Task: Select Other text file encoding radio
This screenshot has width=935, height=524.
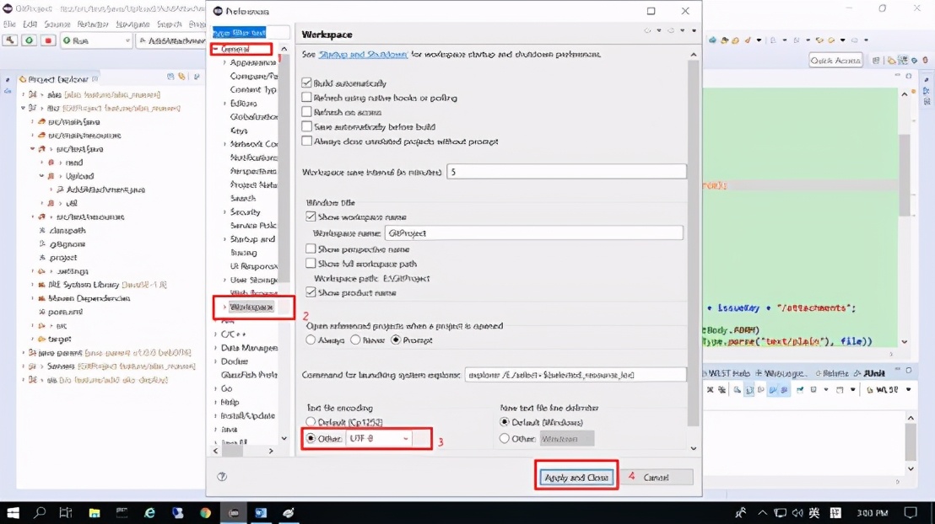Action: (311, 438)
